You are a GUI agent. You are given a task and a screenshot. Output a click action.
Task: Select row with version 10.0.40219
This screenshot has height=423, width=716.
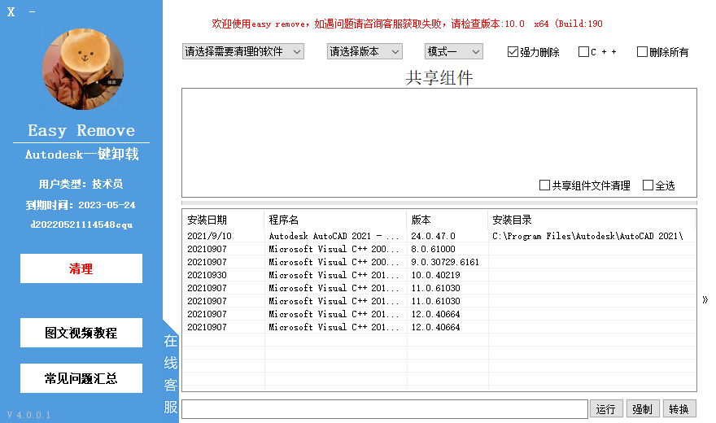pyautogui.click(x=439, y=275)
